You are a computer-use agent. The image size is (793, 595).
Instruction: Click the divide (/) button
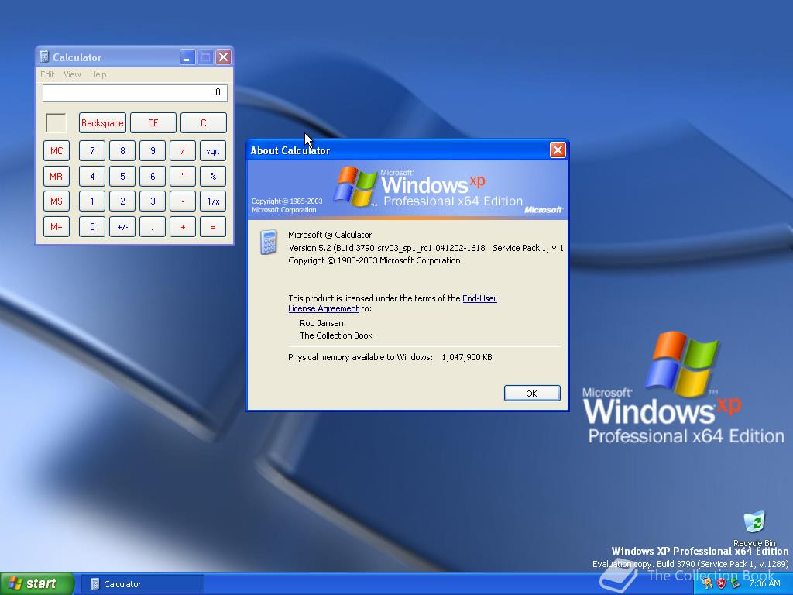[183, 151]
